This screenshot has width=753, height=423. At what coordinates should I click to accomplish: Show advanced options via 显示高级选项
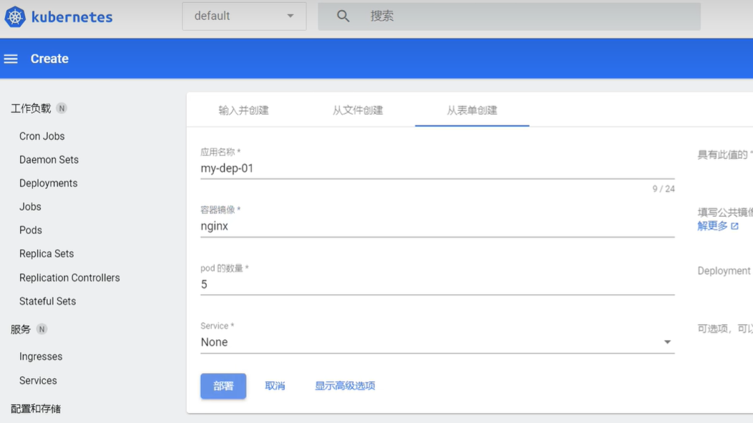pos(344,386)
